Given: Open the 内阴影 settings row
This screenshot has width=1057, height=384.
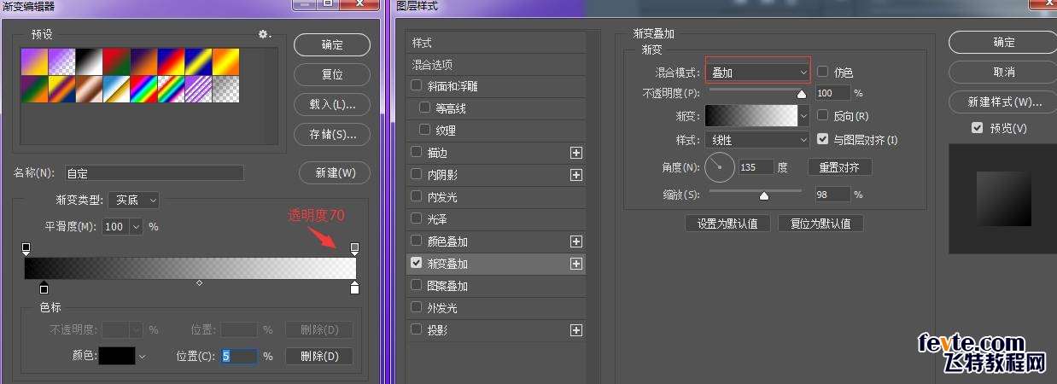Looking at the screenshot, I should tap(496, 175).
